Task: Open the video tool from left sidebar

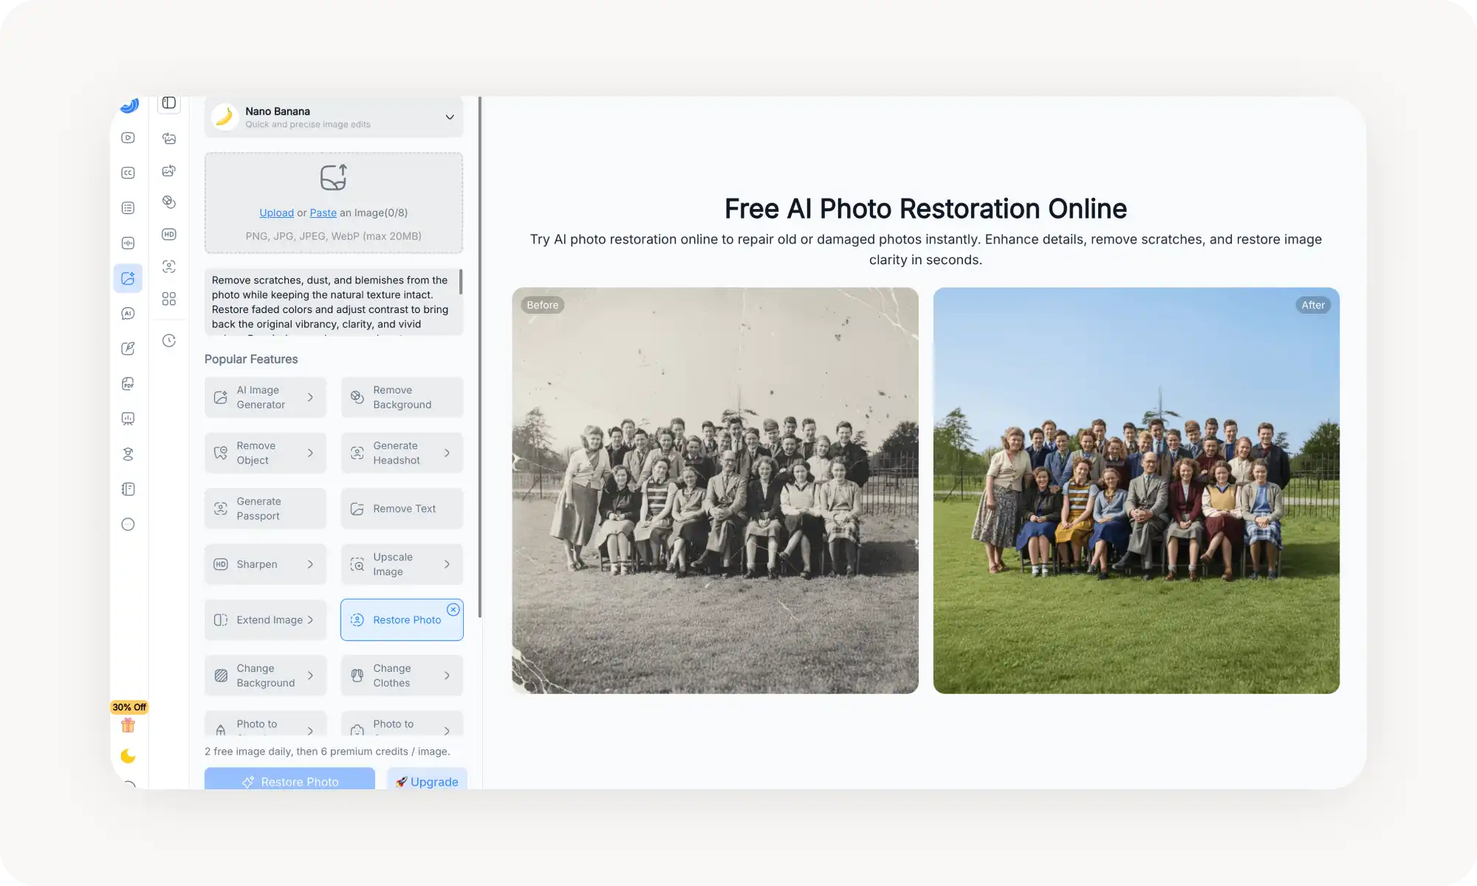Action: click(x=128, y=138)
